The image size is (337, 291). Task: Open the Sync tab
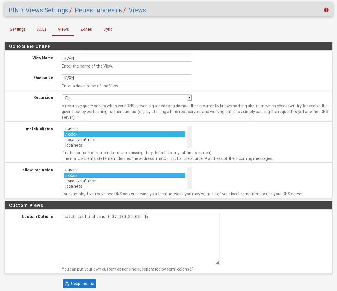[x=108, y=29]
